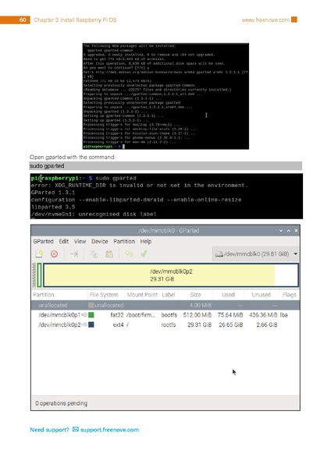Viewport: 331px width, 468px height.
Task: Click the bootfs label cell
Action: [169, 315]
